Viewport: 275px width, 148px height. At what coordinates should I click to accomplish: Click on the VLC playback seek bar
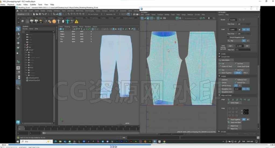coord(139,145)
